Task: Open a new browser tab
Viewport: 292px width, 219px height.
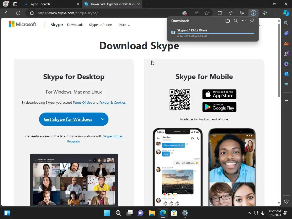Action: click(x=147, y=4)
